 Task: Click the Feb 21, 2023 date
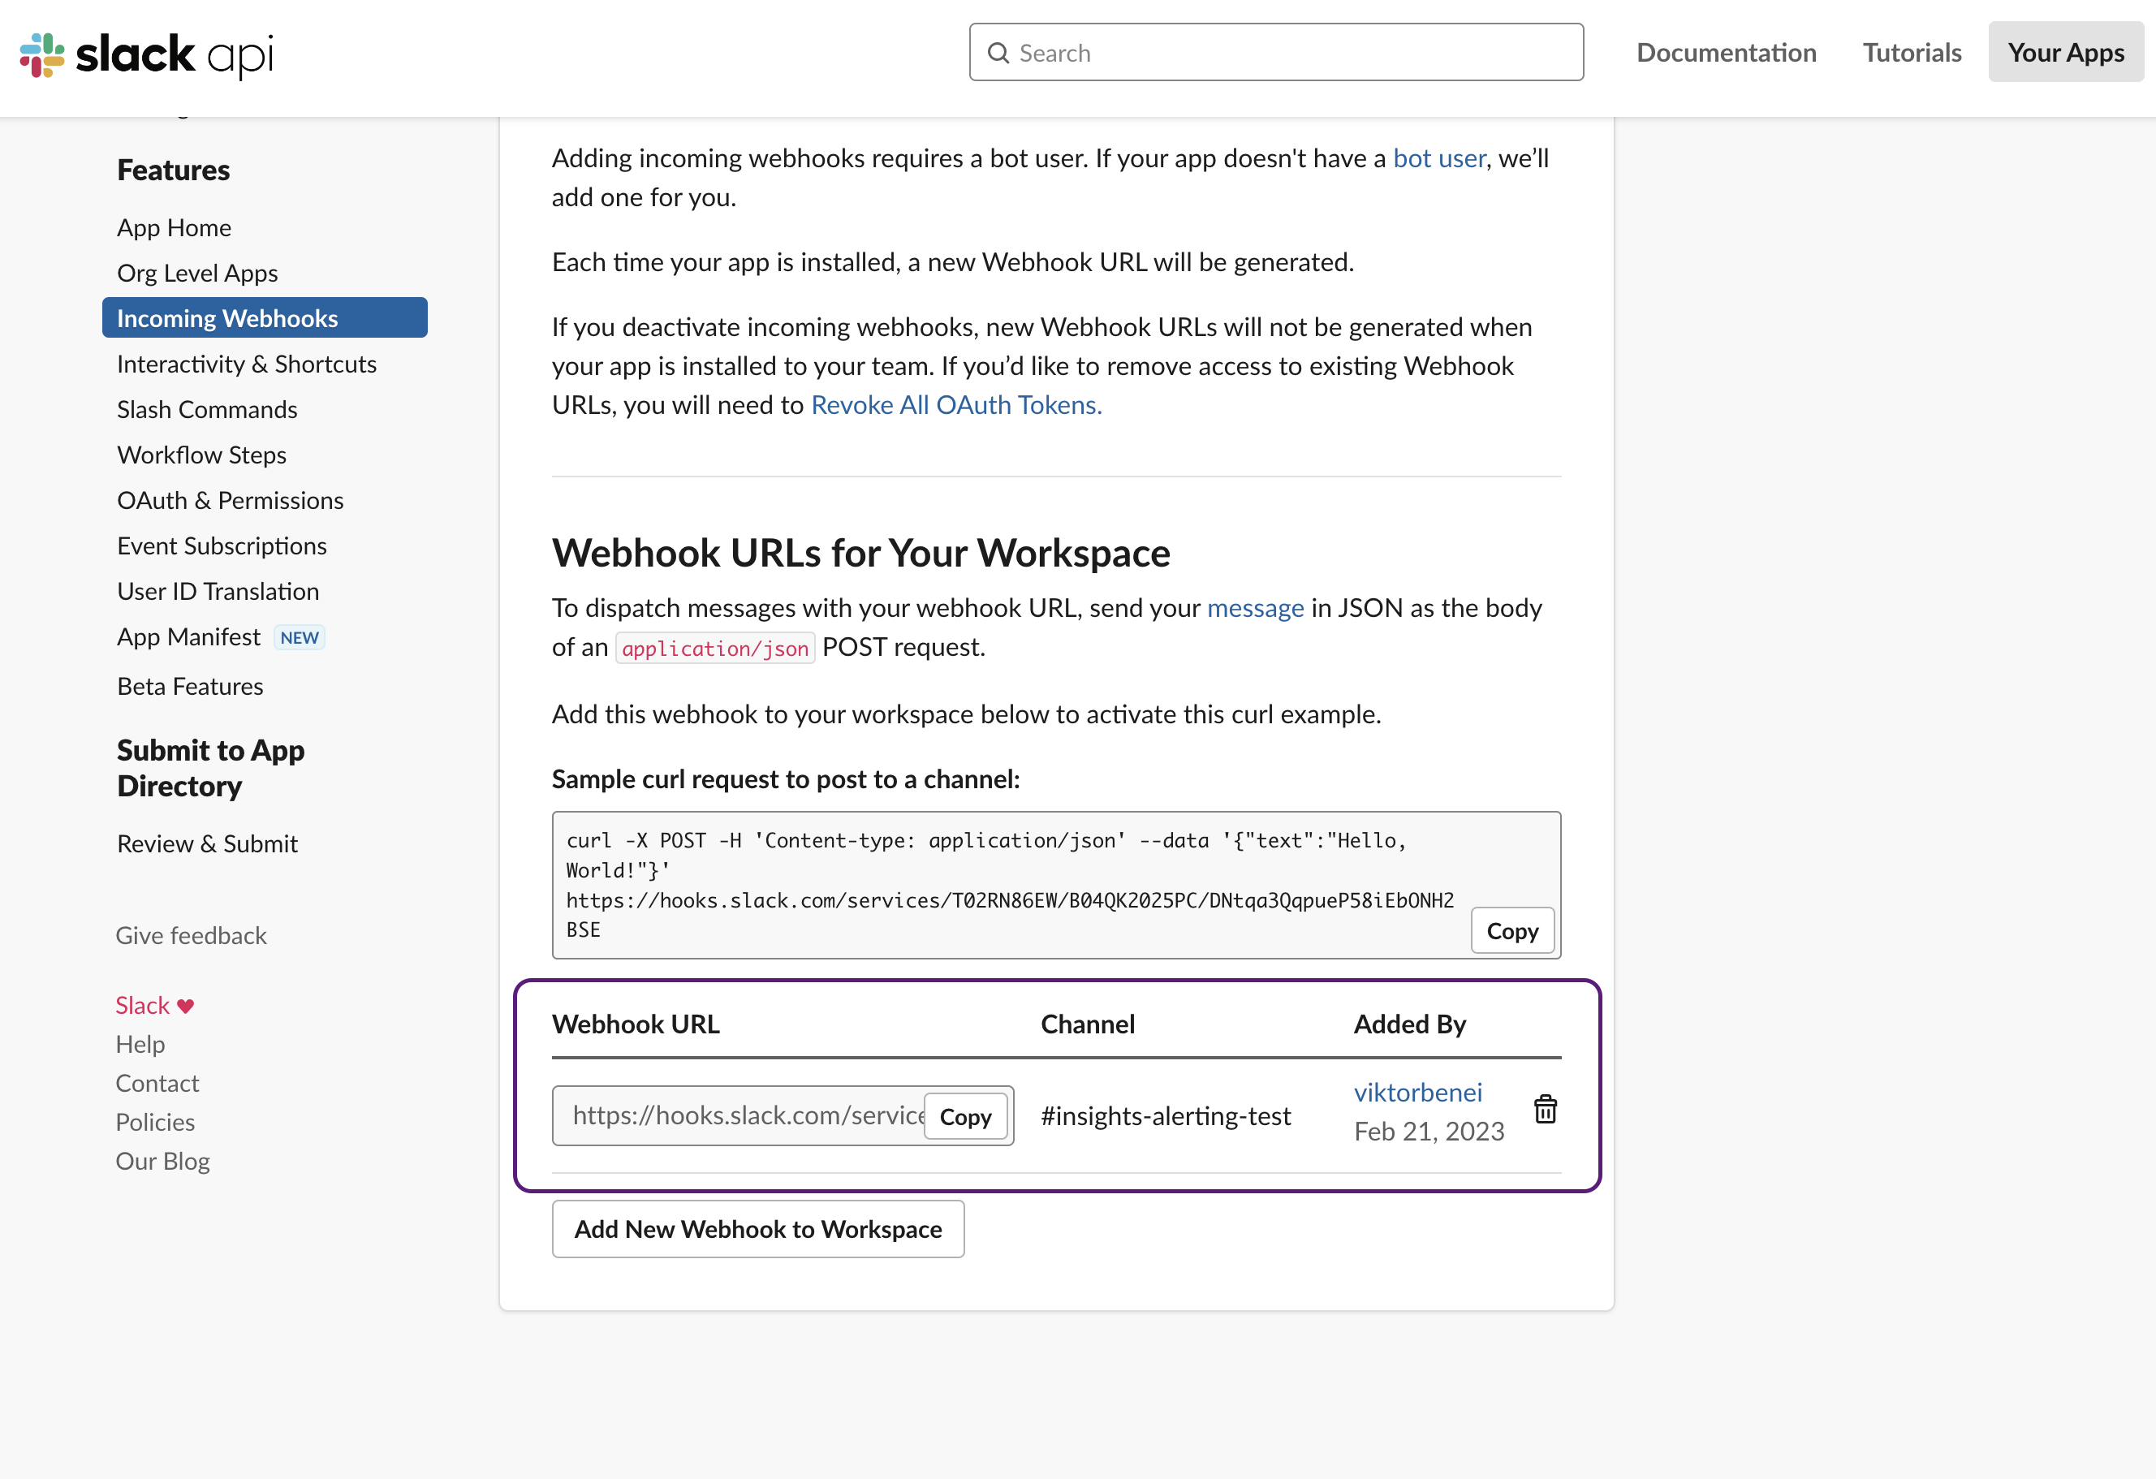click(1429, 1131)
